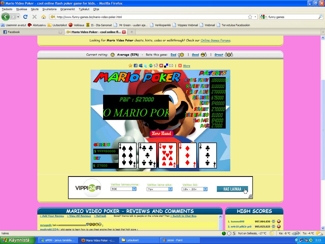Hold the 3 of clubs card
Screen dimensions: 325x244
click(208, 156)
